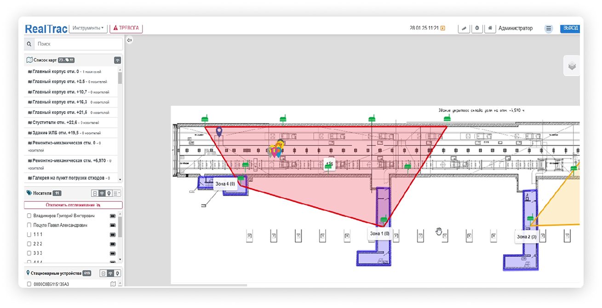Click in the Поиск search field
The width and height of the screenshot is (602, 308).
(79, 44)
